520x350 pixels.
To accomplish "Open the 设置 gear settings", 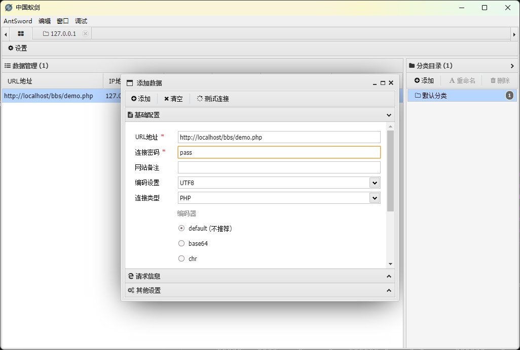I will tap(17, 49).
